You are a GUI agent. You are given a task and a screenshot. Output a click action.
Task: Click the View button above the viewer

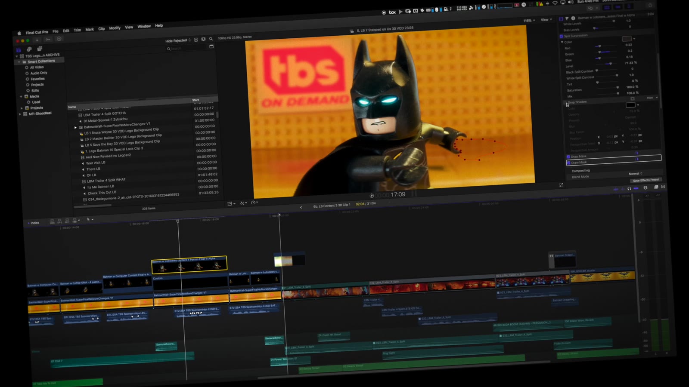tap(546, 20)
